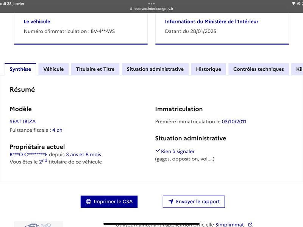Click the SEAT IBIZA model text

(23, 121)
